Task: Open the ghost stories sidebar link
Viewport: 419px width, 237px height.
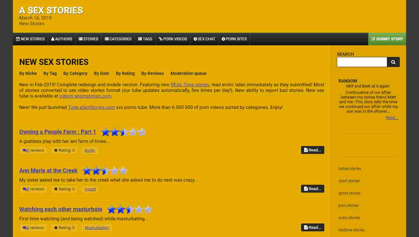Action: pyautogui.click(x=349, y=193)
